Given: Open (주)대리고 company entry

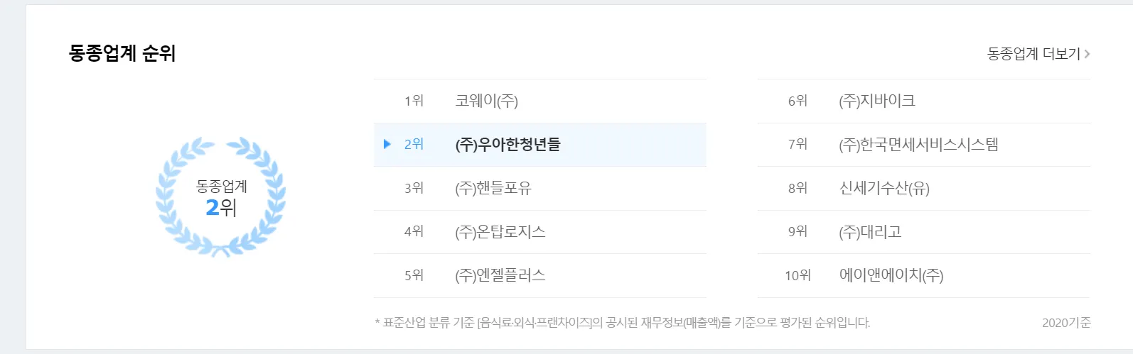Looking at the screenshot, I should 870,232.
